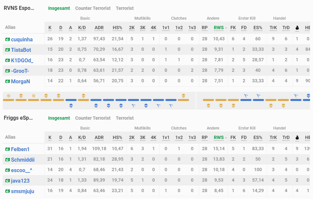Open java123 player profile link
The image size is (313, 199).
click(x=20, y=181)
